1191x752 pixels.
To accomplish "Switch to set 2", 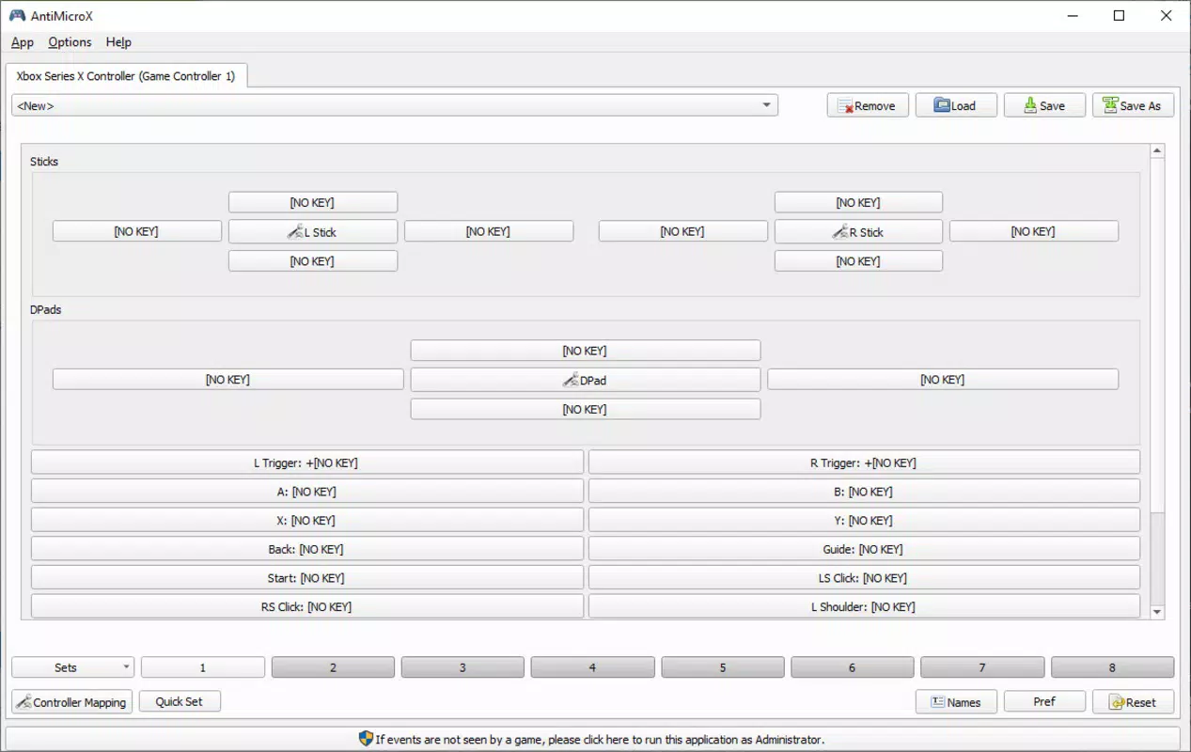I will click(333, 667).
